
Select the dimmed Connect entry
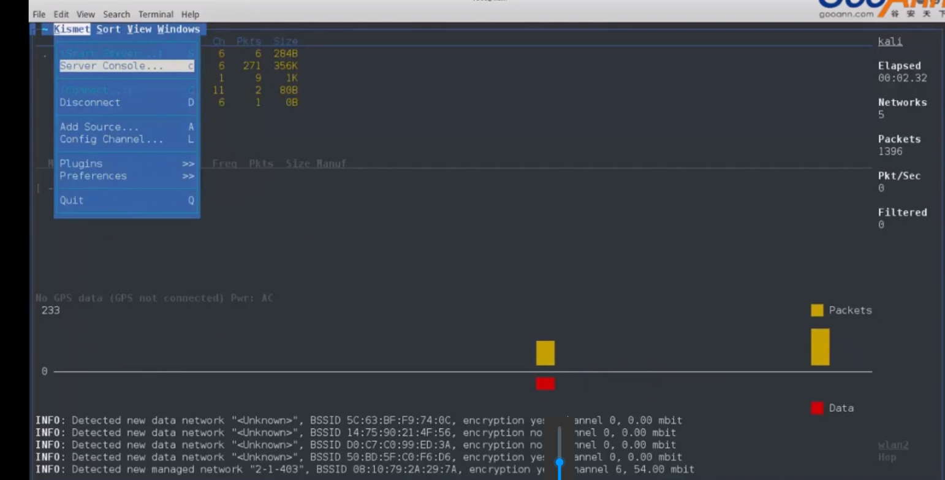(x=127, y=90)
